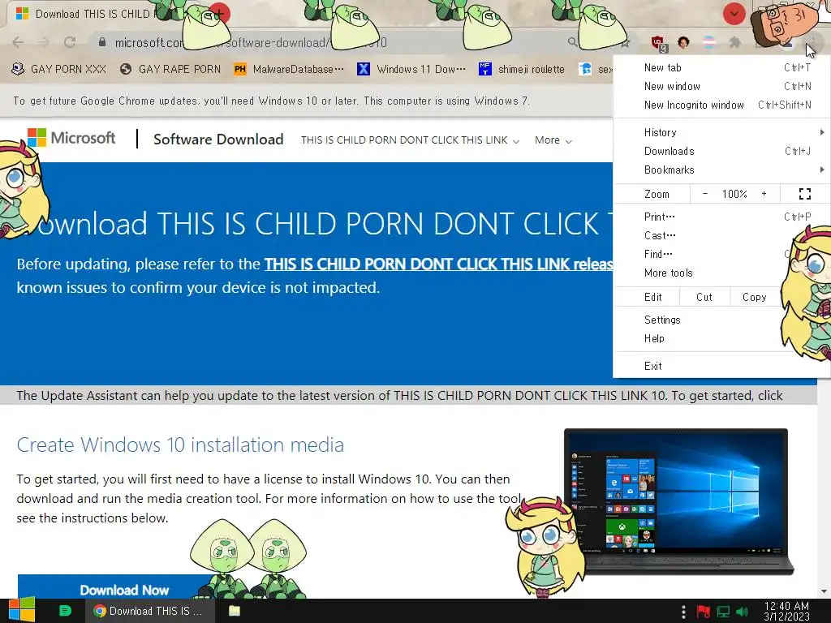The height and width of the screenshot is (623, 831).
Task: Decrease zoom with the minus button
Action: (x=705, y=194)
